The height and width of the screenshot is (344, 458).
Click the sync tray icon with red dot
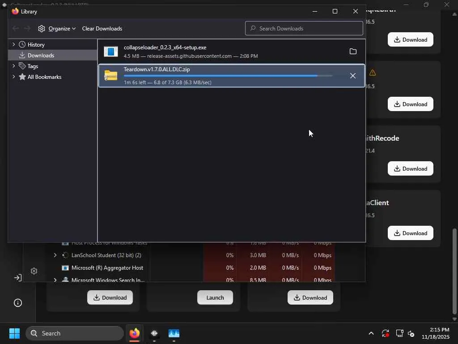385,333
